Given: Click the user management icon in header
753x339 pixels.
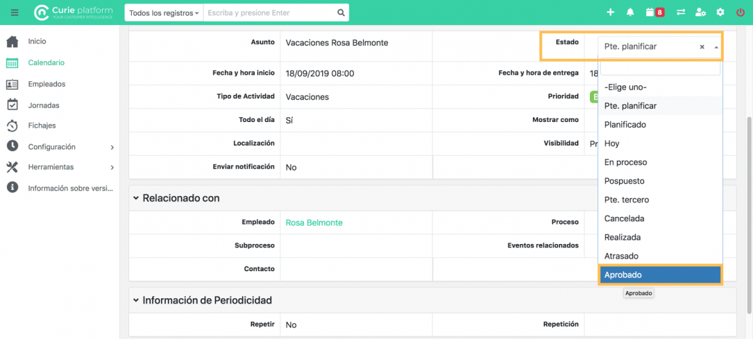Looking at the screenshot, I should click(701, 12).
